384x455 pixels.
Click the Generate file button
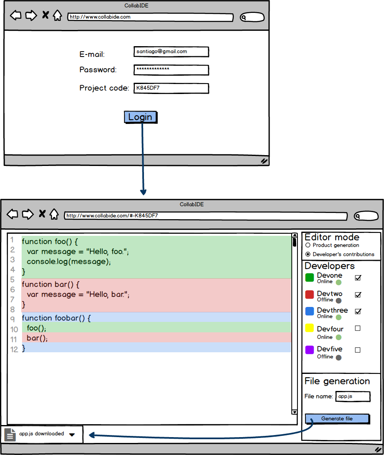337,418
